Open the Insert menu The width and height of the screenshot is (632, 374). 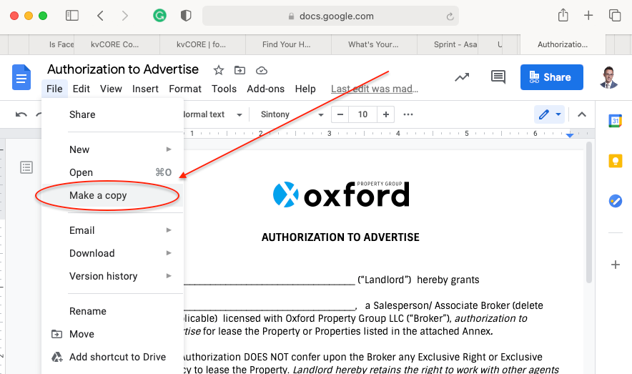coord(145,89)
